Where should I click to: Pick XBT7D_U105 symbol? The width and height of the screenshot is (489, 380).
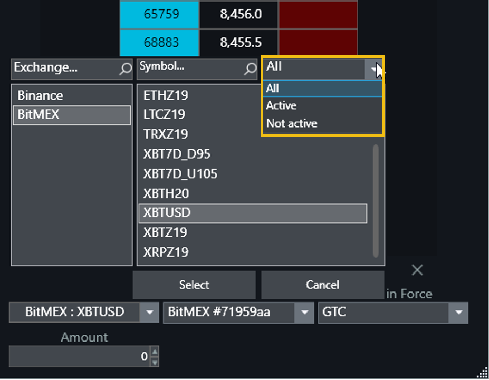[x=253, y=174]
